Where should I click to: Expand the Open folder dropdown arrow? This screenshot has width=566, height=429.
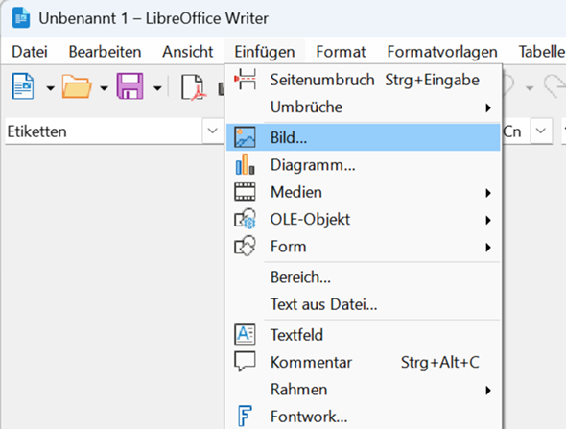(104, 87)
